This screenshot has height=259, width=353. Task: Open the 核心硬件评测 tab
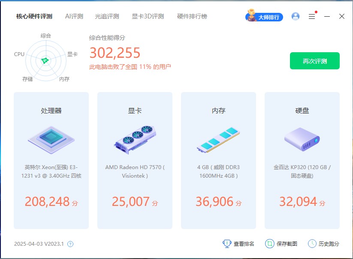34,16
